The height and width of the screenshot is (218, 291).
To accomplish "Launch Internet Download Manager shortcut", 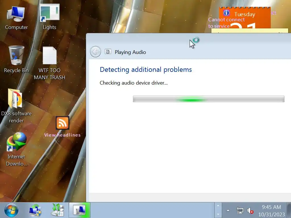I will tap(16, 149).
